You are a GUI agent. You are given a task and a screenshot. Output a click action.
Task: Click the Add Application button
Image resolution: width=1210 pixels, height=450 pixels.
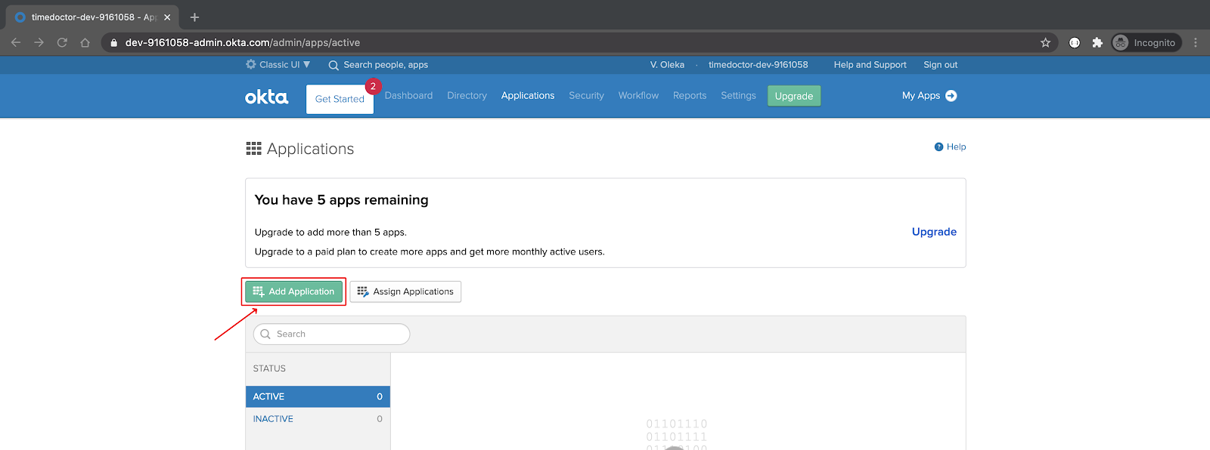click(x=294, y=291)
